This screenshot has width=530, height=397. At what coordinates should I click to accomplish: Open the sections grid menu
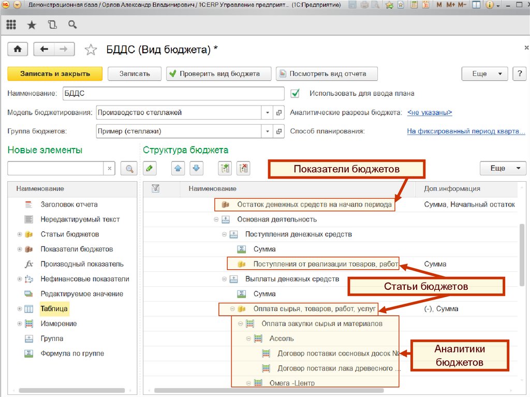click(11, 25)
